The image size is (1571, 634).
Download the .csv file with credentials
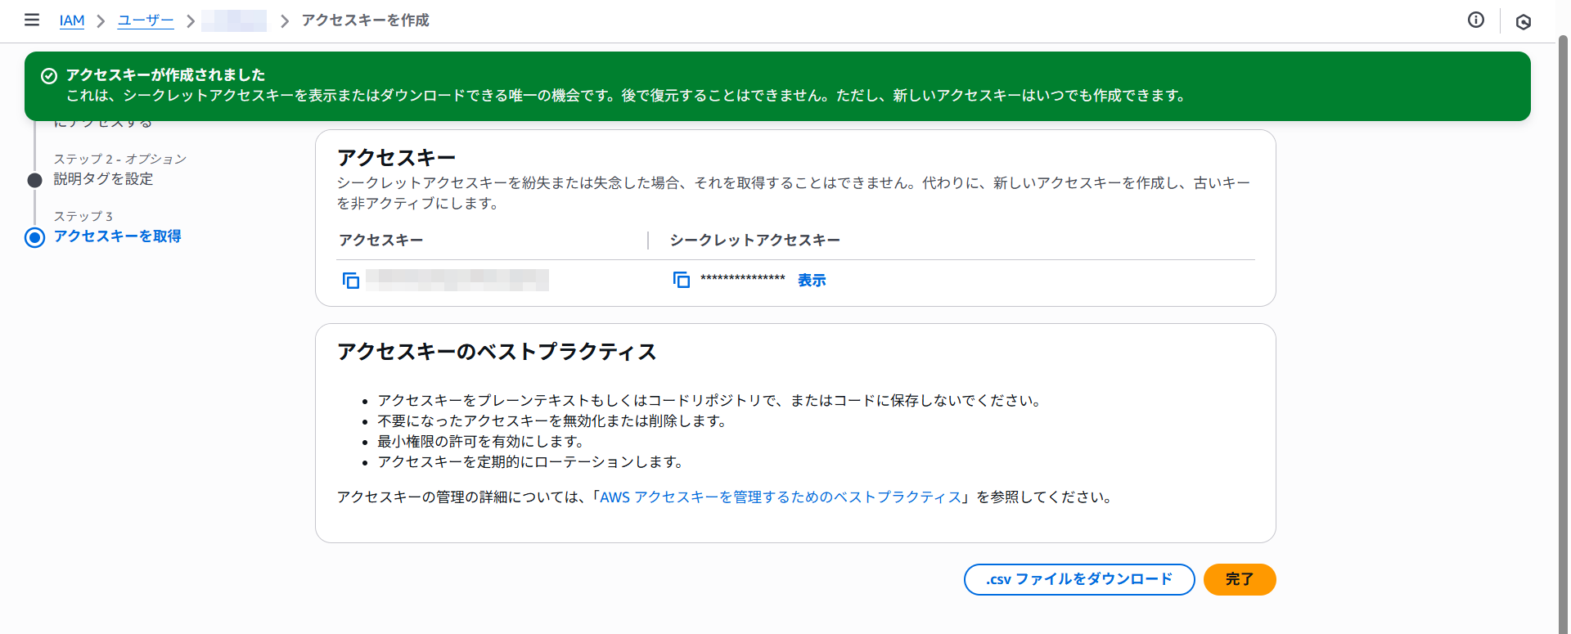point(1078,579)
